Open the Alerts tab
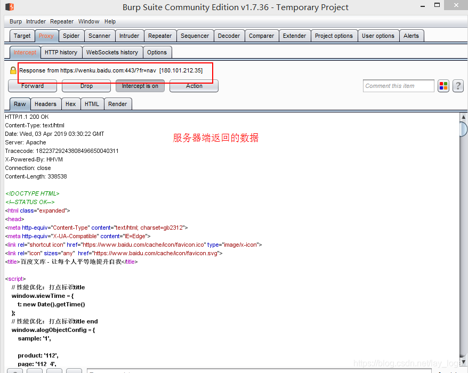 coord(411,36)
